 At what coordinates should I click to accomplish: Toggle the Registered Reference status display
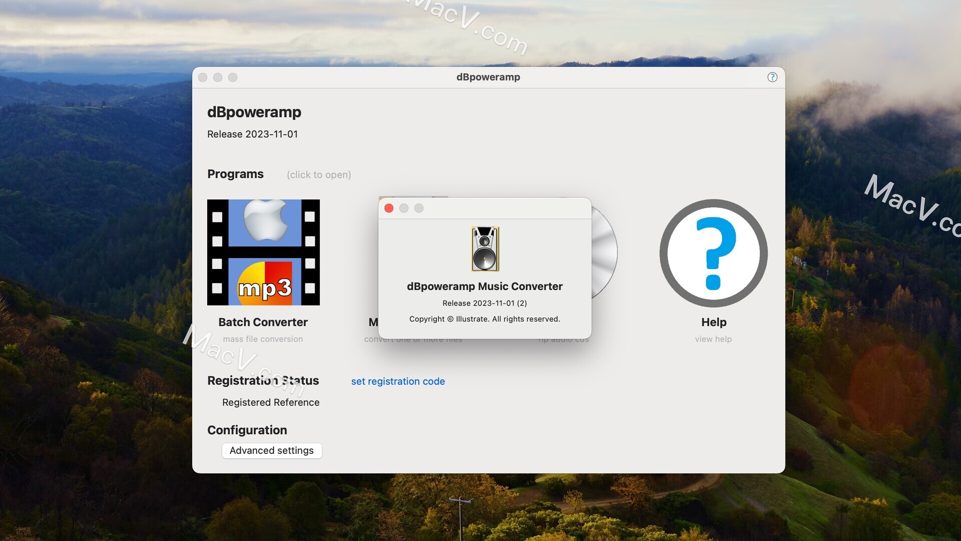point(271,402)
